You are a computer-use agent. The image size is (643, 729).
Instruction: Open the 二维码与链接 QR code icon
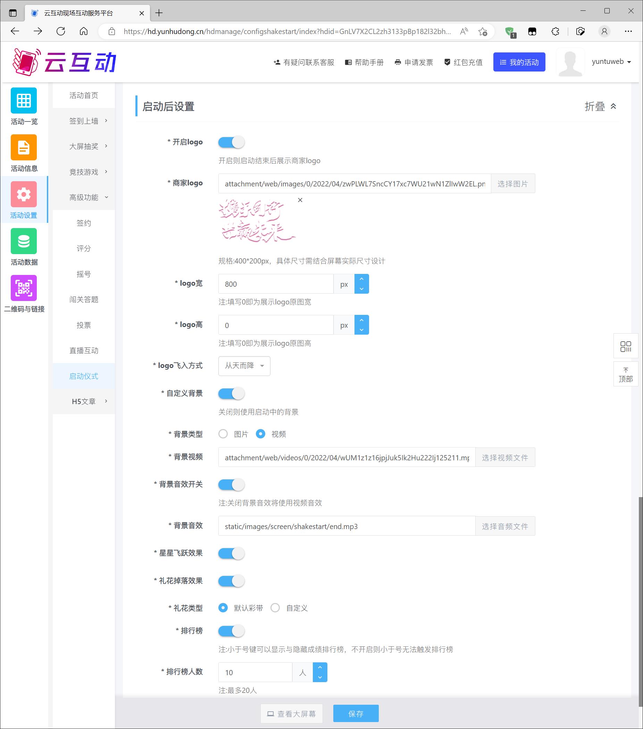24,288
